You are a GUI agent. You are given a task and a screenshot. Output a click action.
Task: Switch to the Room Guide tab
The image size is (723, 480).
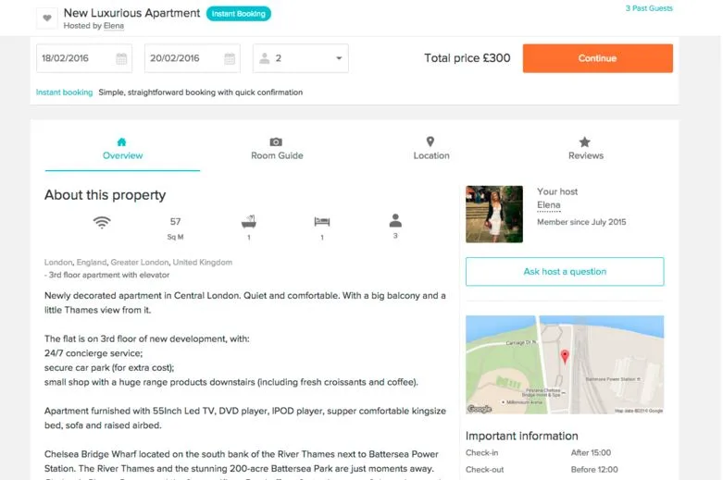tap(277, 148)
